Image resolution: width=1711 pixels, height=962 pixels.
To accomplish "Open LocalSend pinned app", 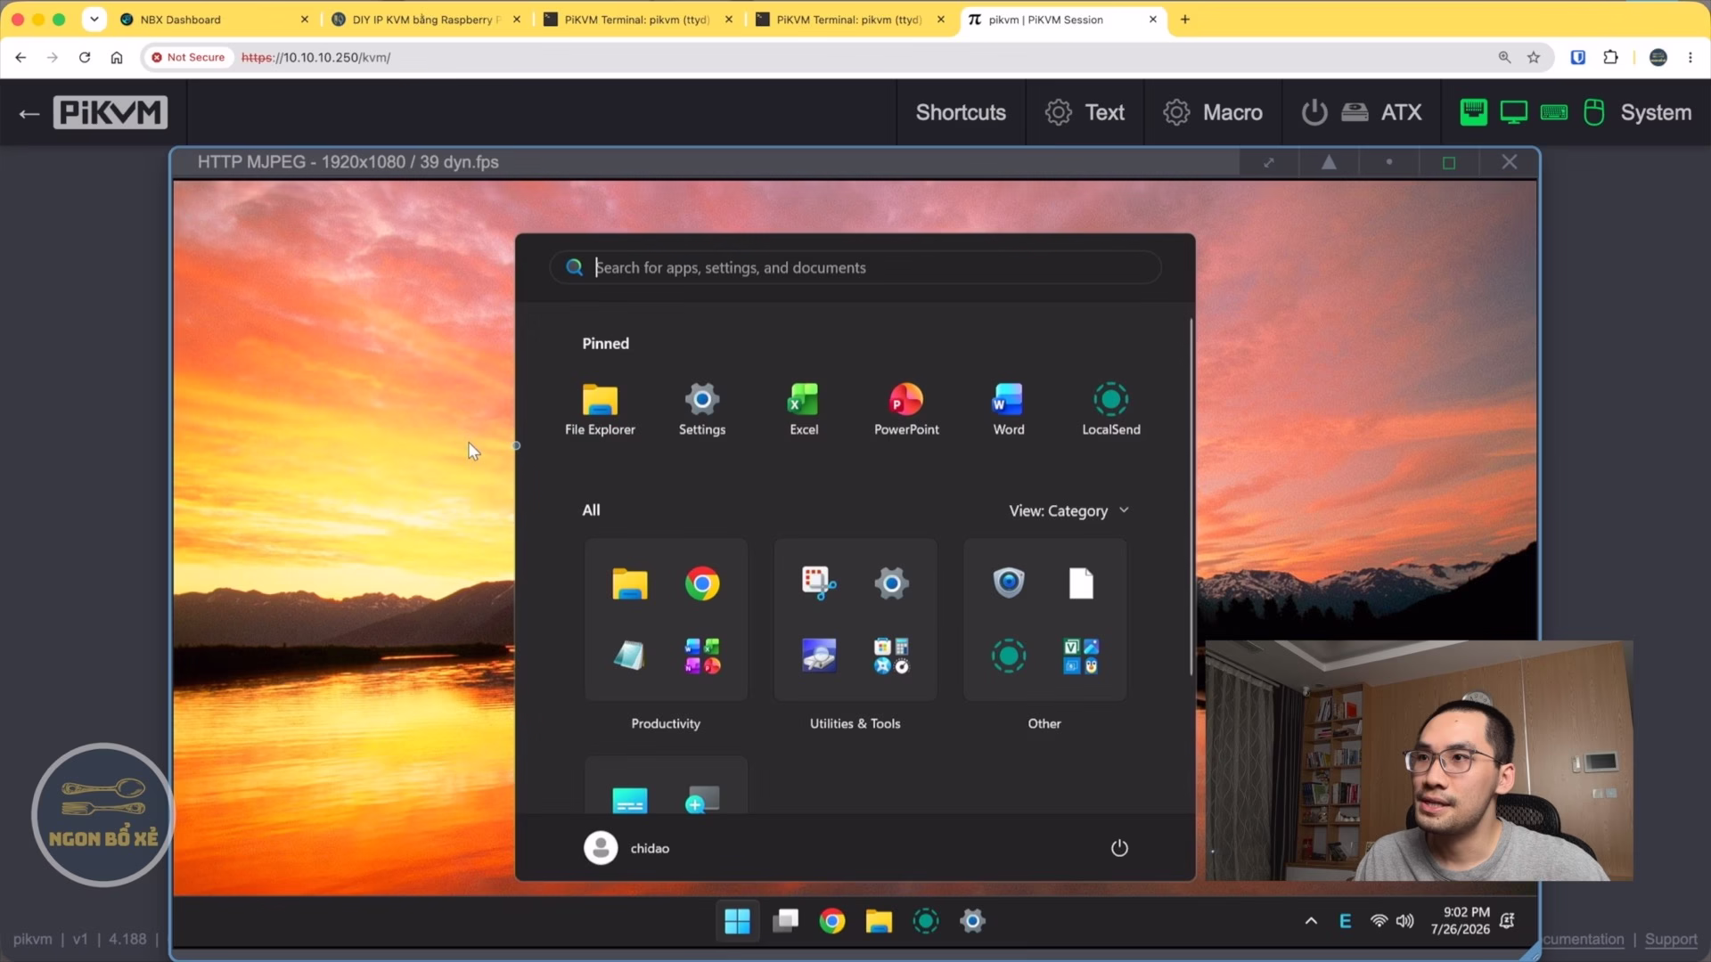I will point(1111,410).
